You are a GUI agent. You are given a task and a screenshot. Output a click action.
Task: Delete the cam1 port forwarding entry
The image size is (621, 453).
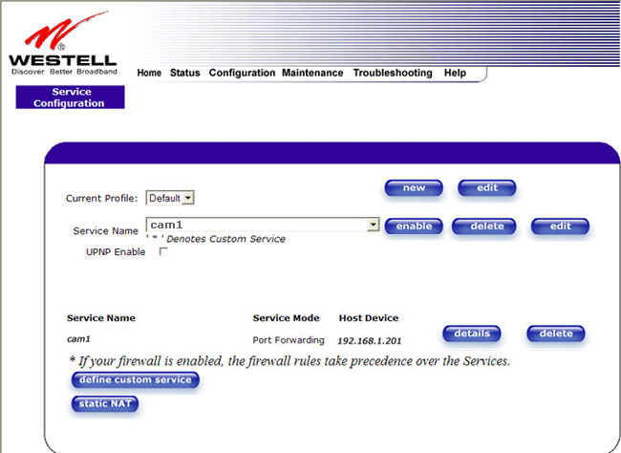point(556,334)
